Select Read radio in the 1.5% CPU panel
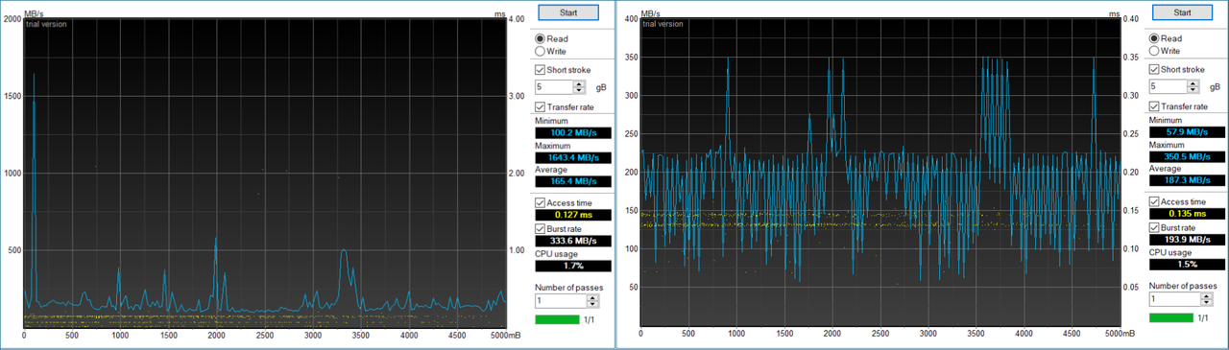This screenshot has height=350, width=1229. click(1154, 38)
